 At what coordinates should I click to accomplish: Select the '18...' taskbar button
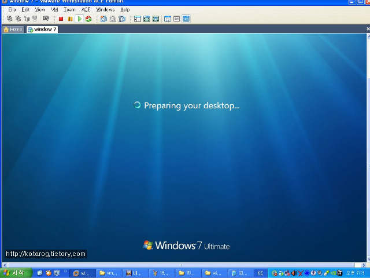[162, 273]
